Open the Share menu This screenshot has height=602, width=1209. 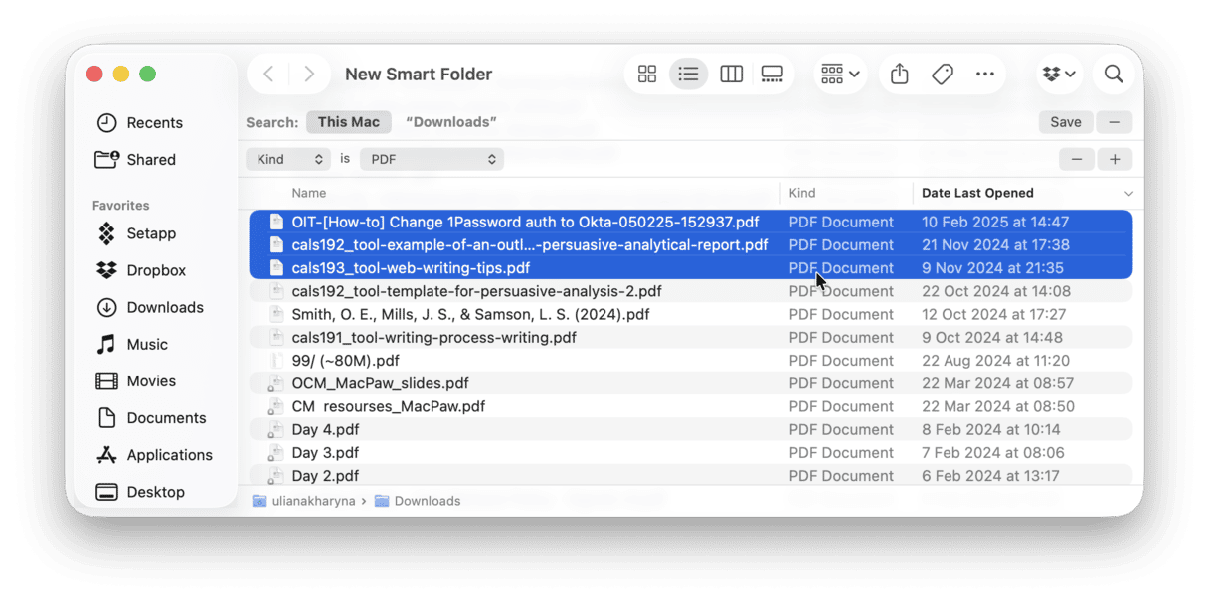pyautogui.click(x=899, y=74)
